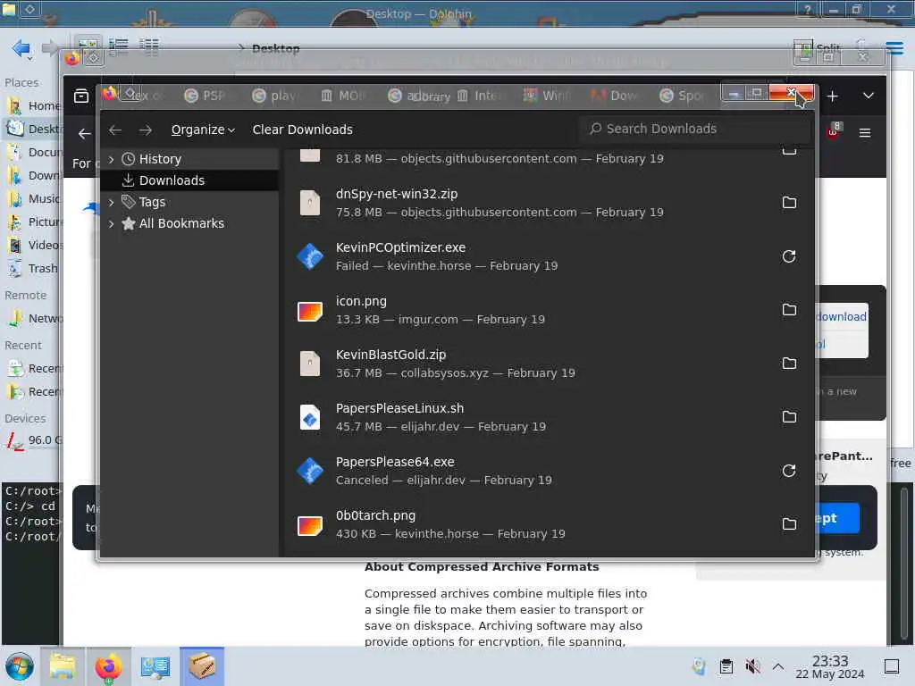The height and width of the screenshot is (686, 915).
Task: Select the KevinPCOptimizer.exe download entry
Action: (x=549, y=256)
